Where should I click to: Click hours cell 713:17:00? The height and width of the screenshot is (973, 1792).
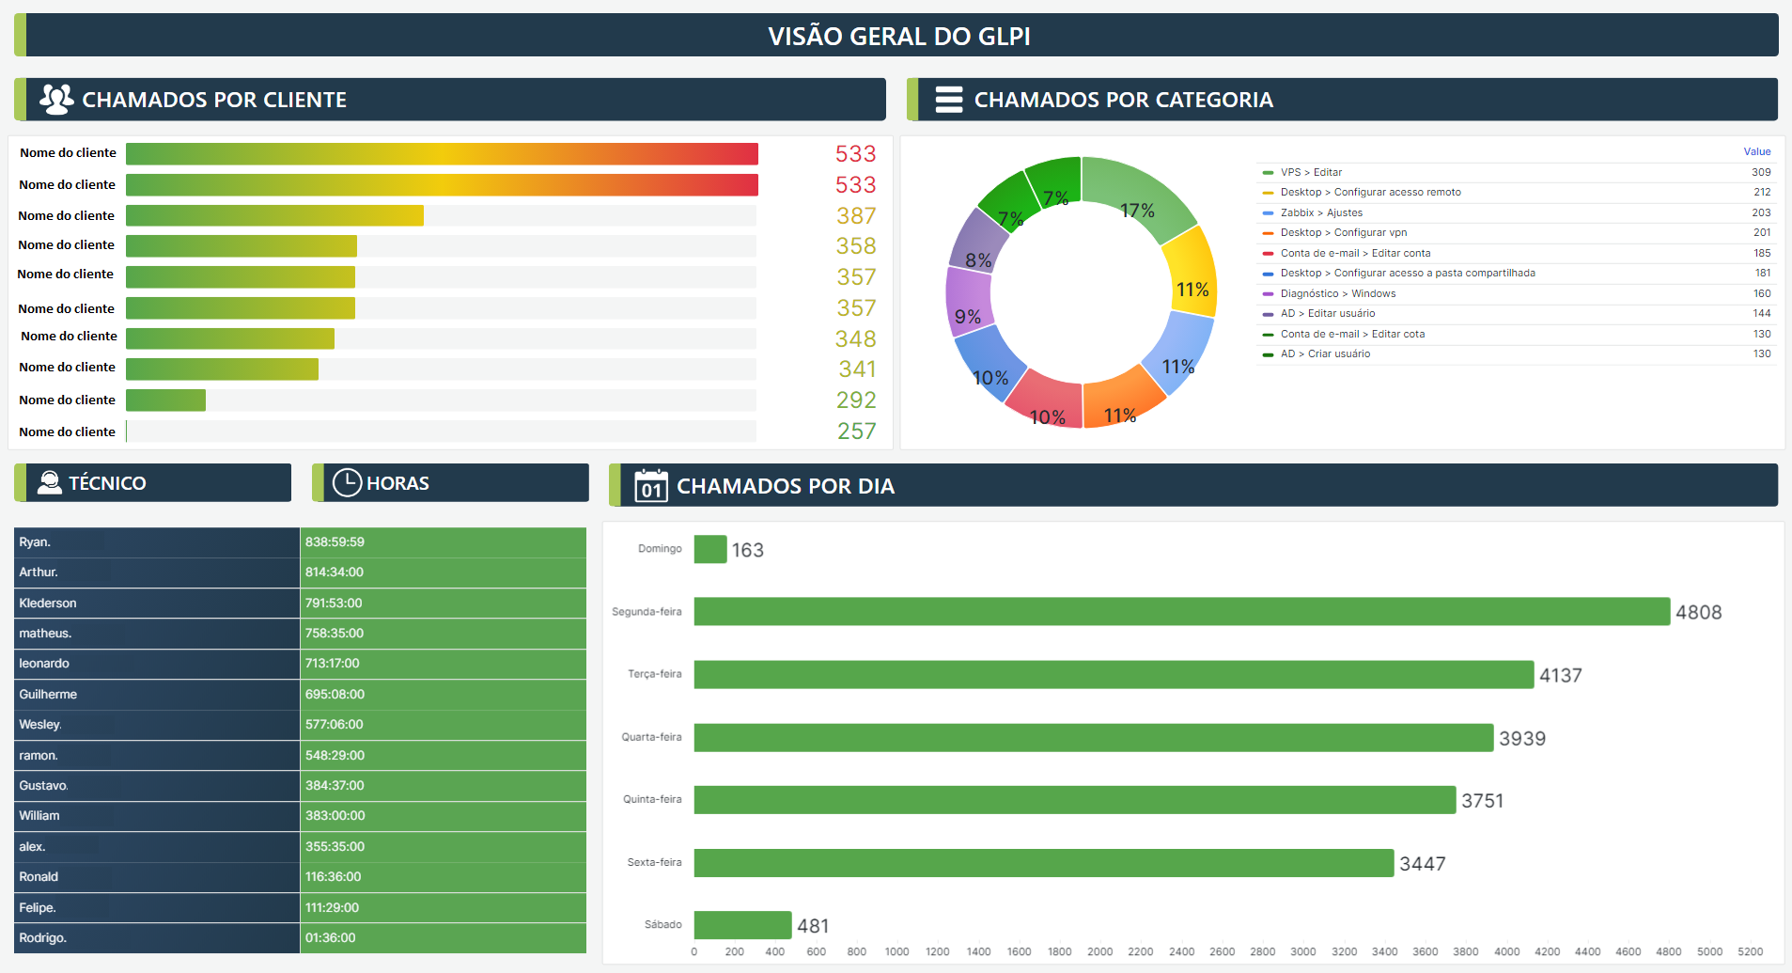coord(443,664)
